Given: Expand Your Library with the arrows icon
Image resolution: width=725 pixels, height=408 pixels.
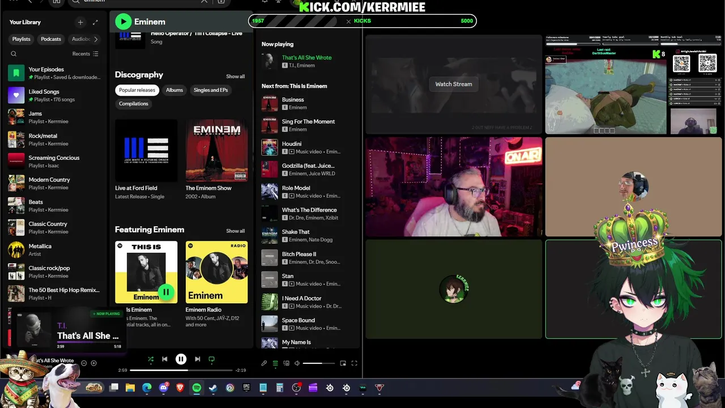Looking at the screenshot, I should [95, 22].
